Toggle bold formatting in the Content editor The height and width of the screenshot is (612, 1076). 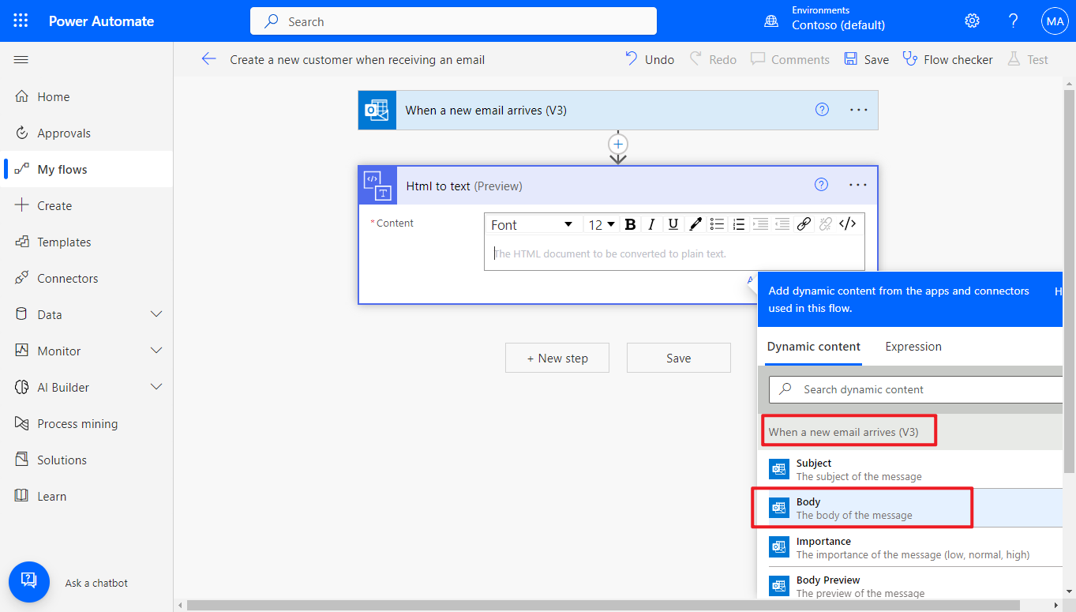[629, 224]
